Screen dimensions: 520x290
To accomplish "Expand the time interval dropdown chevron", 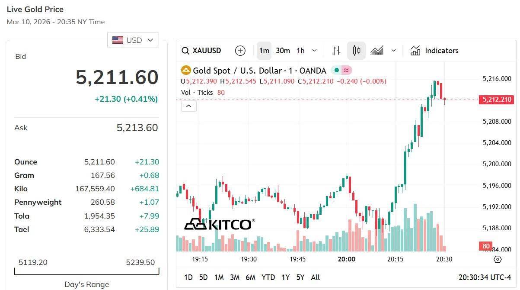I will tap(314, 51).
